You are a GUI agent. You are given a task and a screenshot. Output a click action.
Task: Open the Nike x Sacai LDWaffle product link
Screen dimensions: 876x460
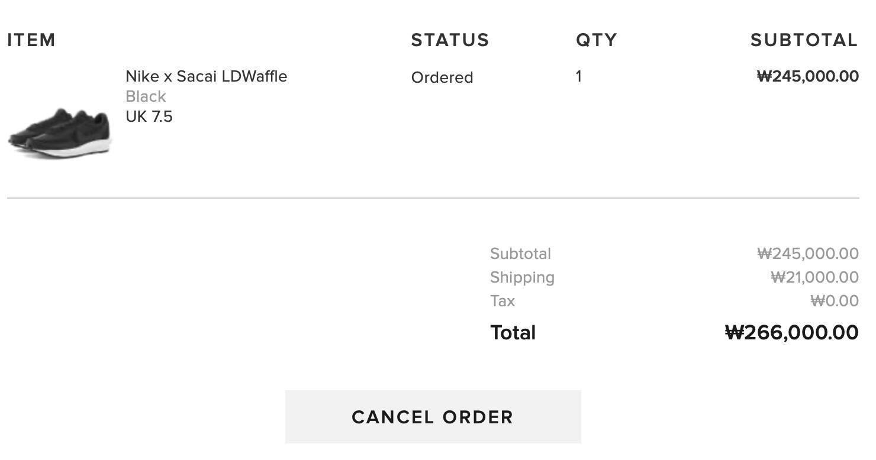pos(206,76)
